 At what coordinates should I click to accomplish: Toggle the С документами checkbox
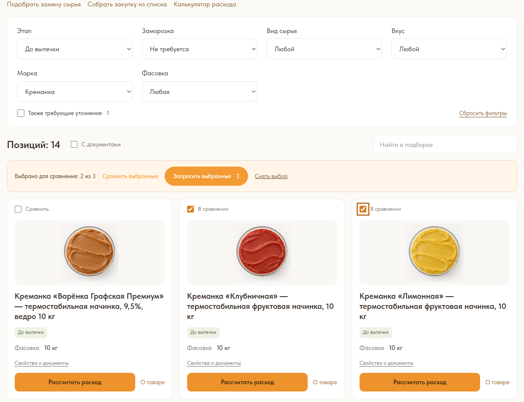coord(74,144)
